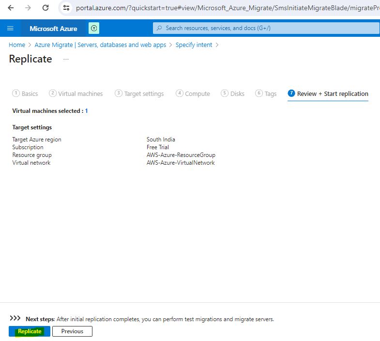Reload the page with refresh icon
The height and width of the screenshot is (341, 380).
click(x=46, y=8)
